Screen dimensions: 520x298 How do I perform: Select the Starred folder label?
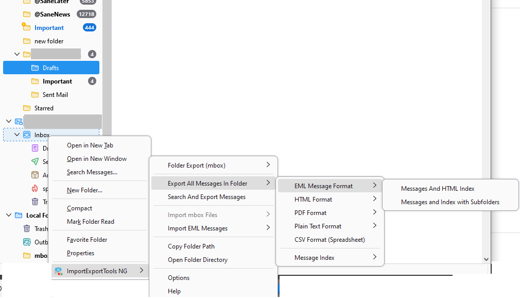click(x=44, y=108)
